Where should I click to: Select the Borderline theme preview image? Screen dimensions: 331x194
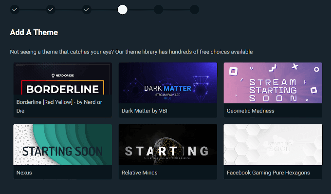click(x=63, y=78)
